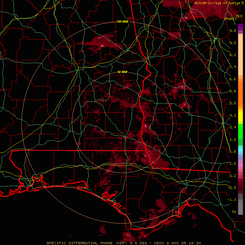Click the 2.6 value on the scale

233,139
